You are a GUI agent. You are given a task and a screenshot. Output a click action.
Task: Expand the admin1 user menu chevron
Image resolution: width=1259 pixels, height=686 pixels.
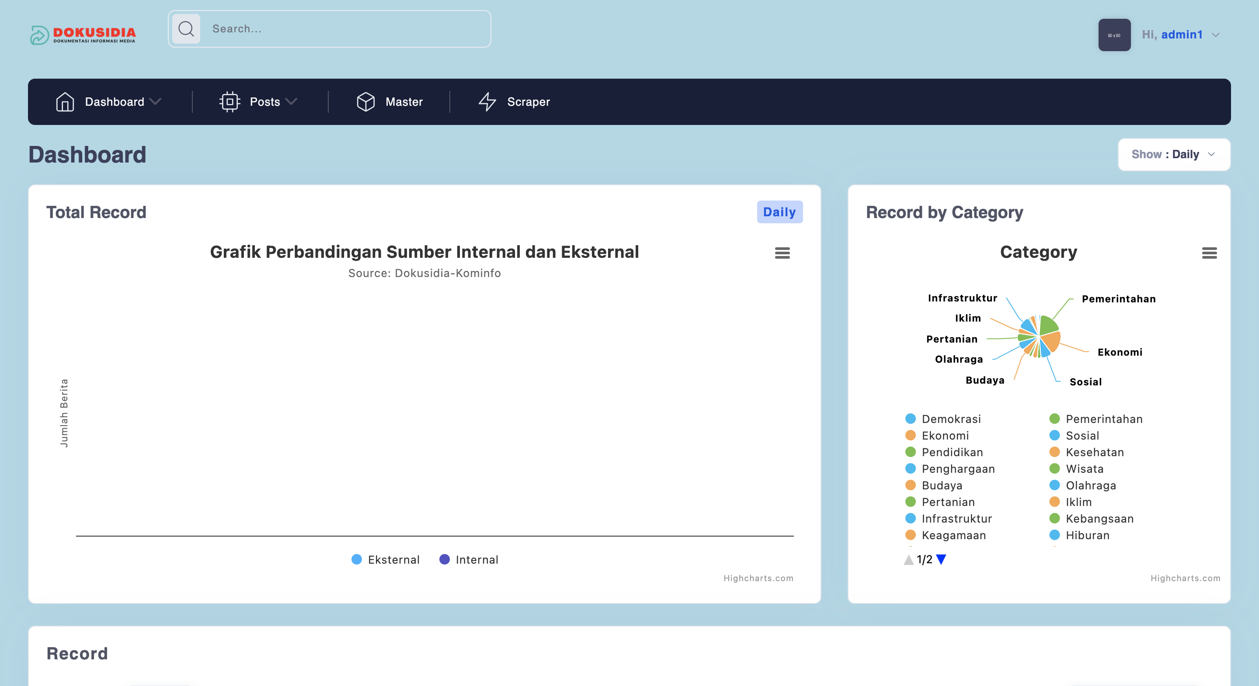point(1215,35)
